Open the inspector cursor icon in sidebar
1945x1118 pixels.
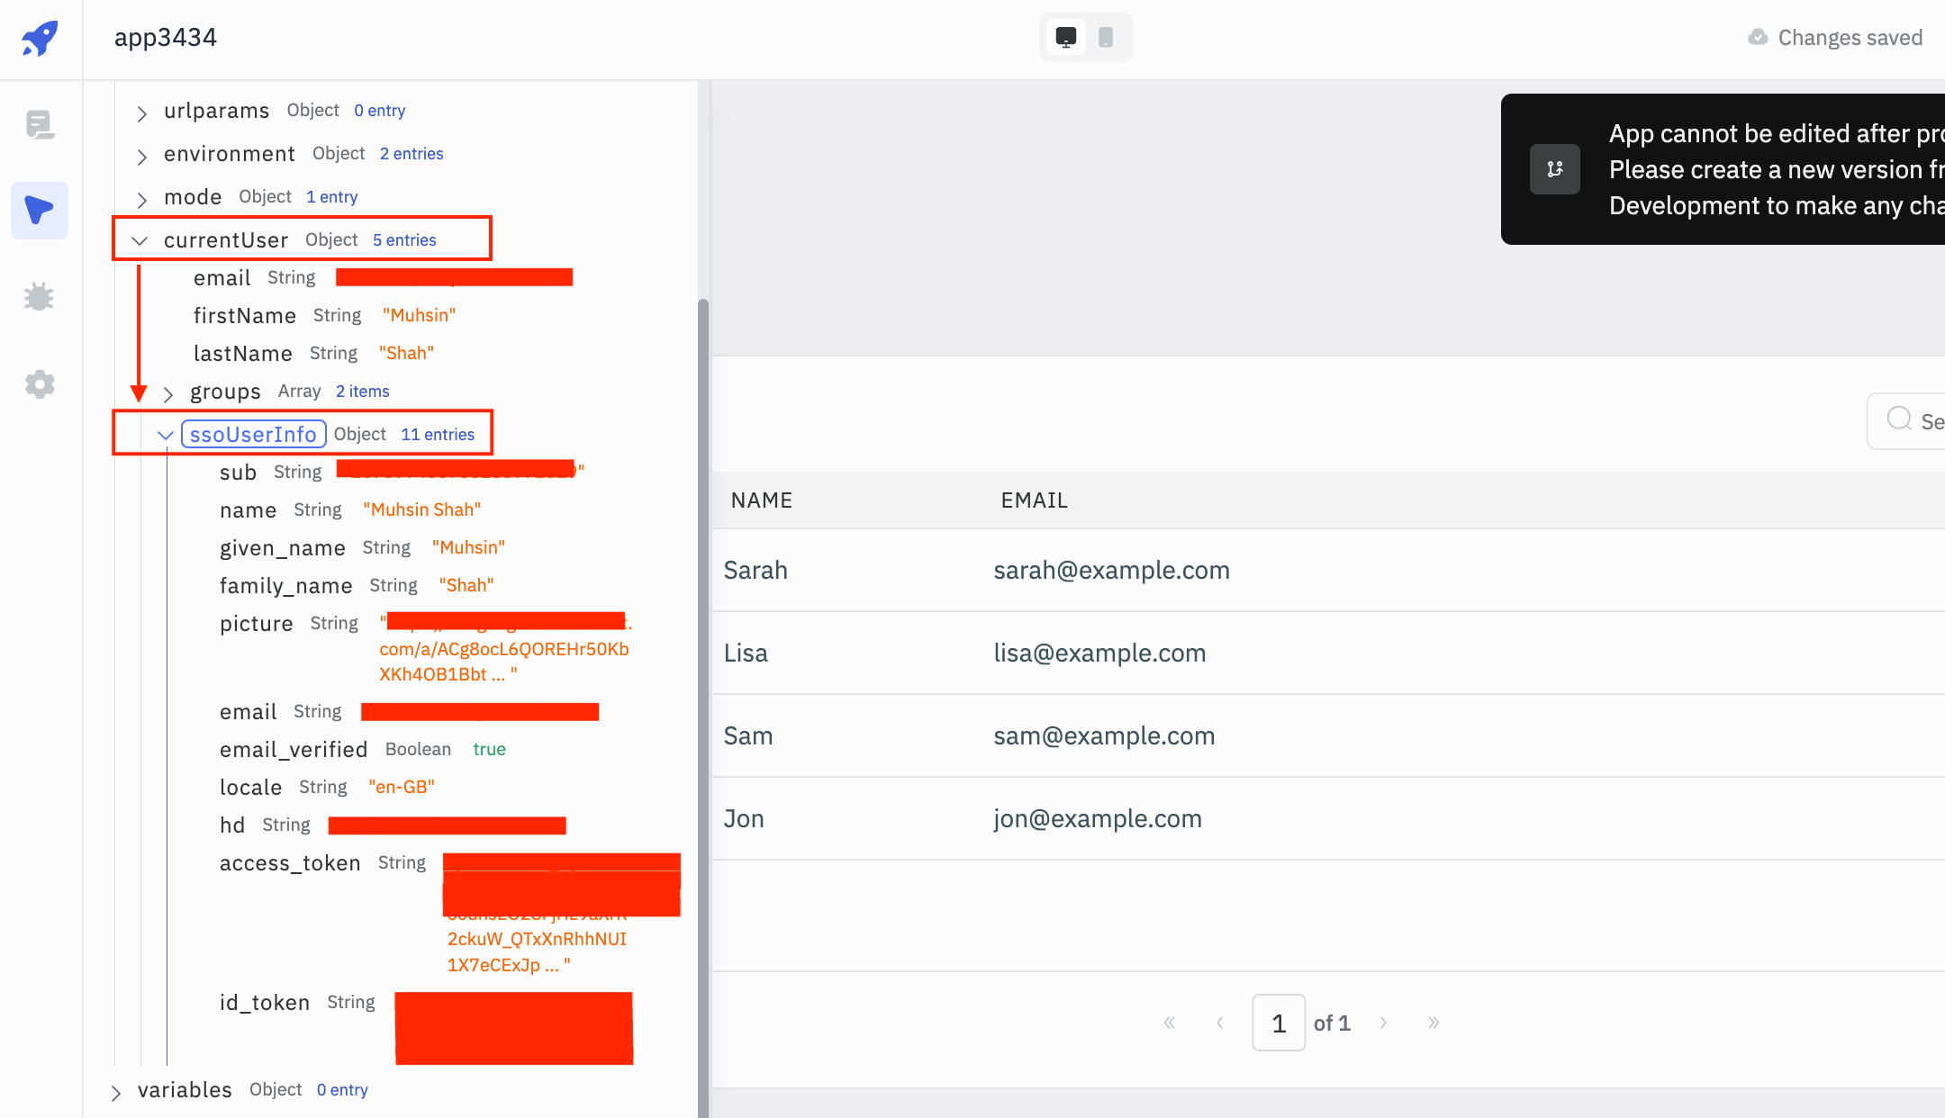(40, 210)
